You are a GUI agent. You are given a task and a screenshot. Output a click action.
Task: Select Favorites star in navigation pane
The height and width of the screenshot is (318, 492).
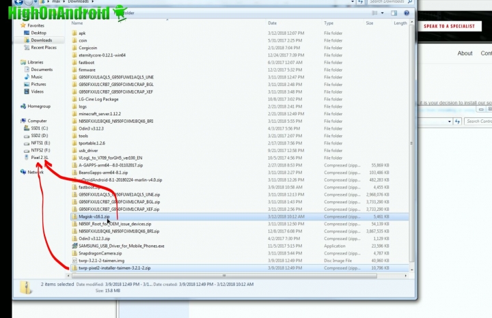point(23,25)
